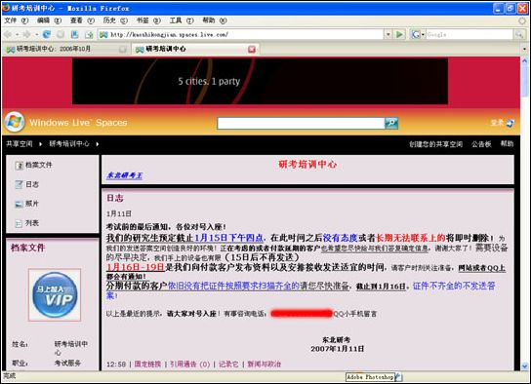
Task: Expand the arrow after 研考培训中心 breadcrumb
Action: coord(98,144)
